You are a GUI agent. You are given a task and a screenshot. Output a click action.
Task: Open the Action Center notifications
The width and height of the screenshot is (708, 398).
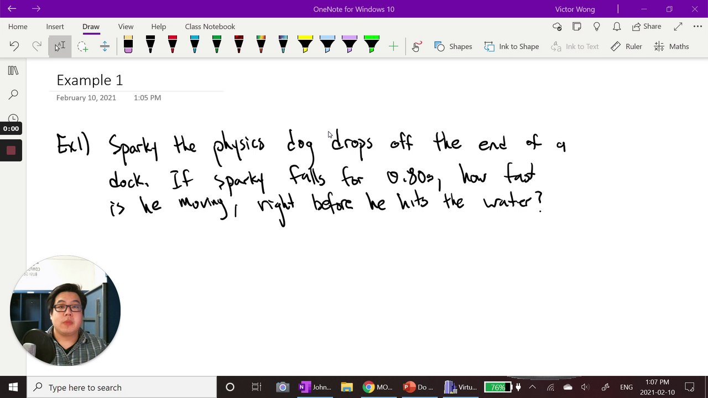[690, 387]
